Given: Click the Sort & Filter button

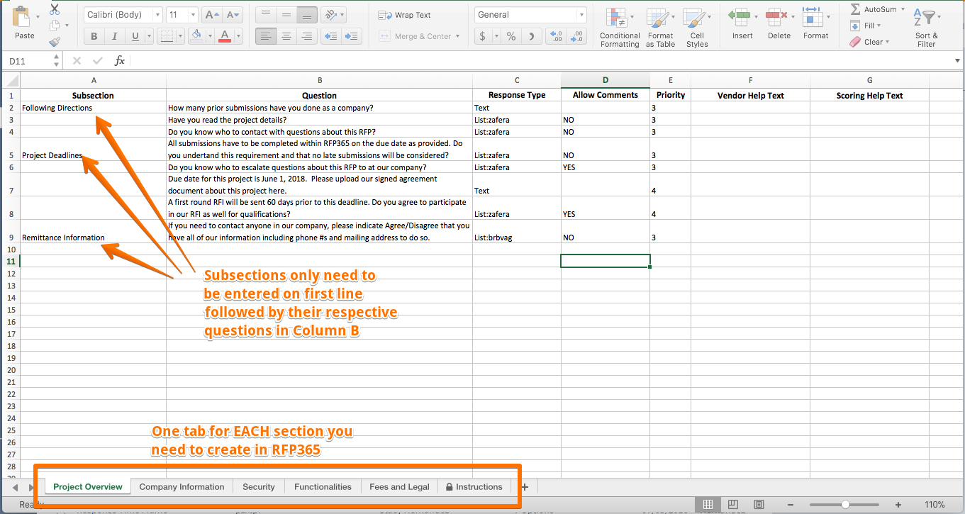Looking at the screenshot, I should click(926, 28).
